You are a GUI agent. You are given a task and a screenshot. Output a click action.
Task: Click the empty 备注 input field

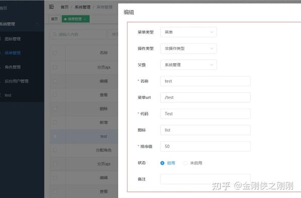205,179
